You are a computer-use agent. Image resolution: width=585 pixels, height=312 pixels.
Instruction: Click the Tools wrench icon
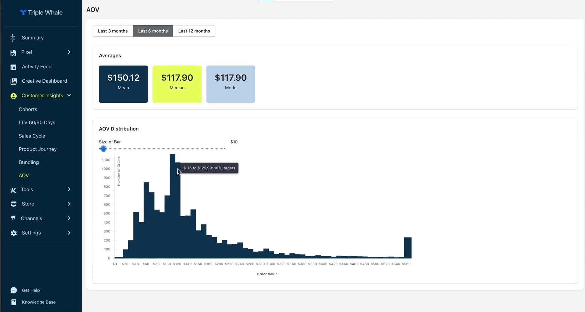(13, 189)
